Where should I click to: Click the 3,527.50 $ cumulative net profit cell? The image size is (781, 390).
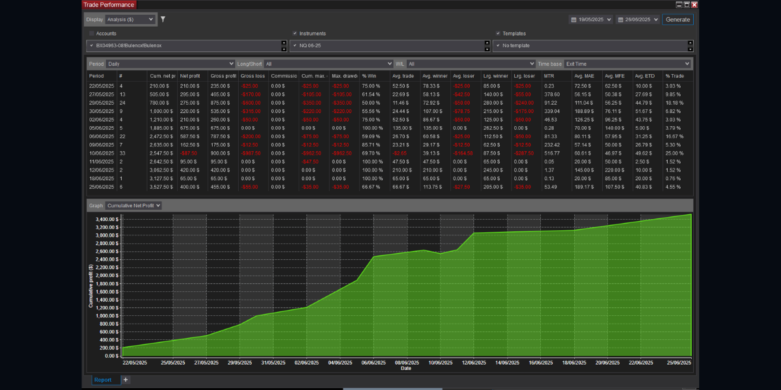point(162,187)
